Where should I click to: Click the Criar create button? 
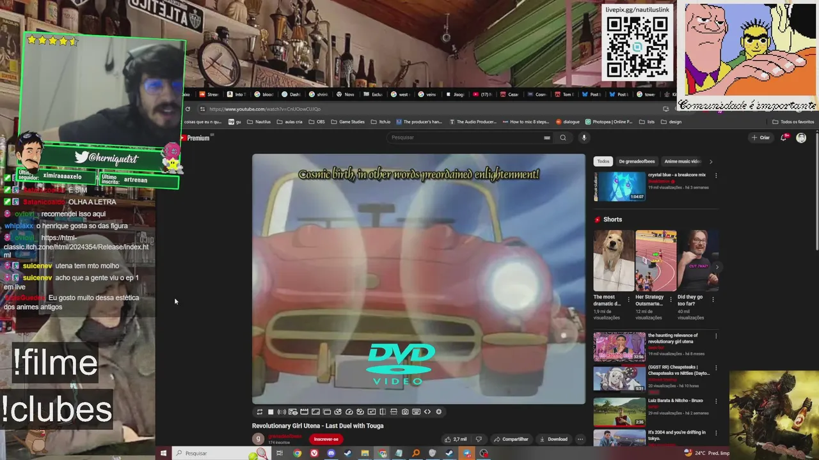pos(761,137)
